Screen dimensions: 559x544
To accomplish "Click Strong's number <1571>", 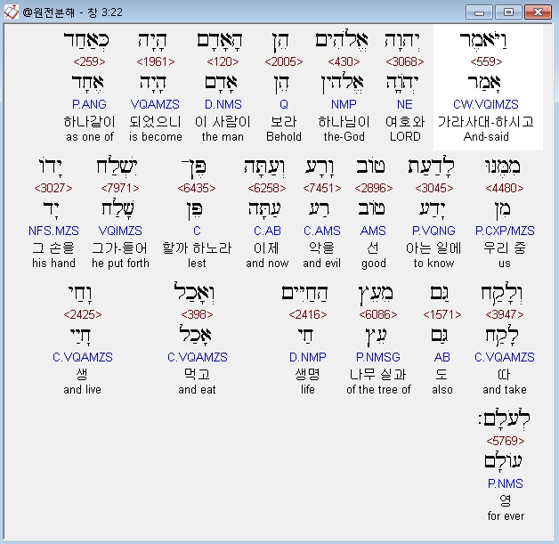I will coord(442,314).
